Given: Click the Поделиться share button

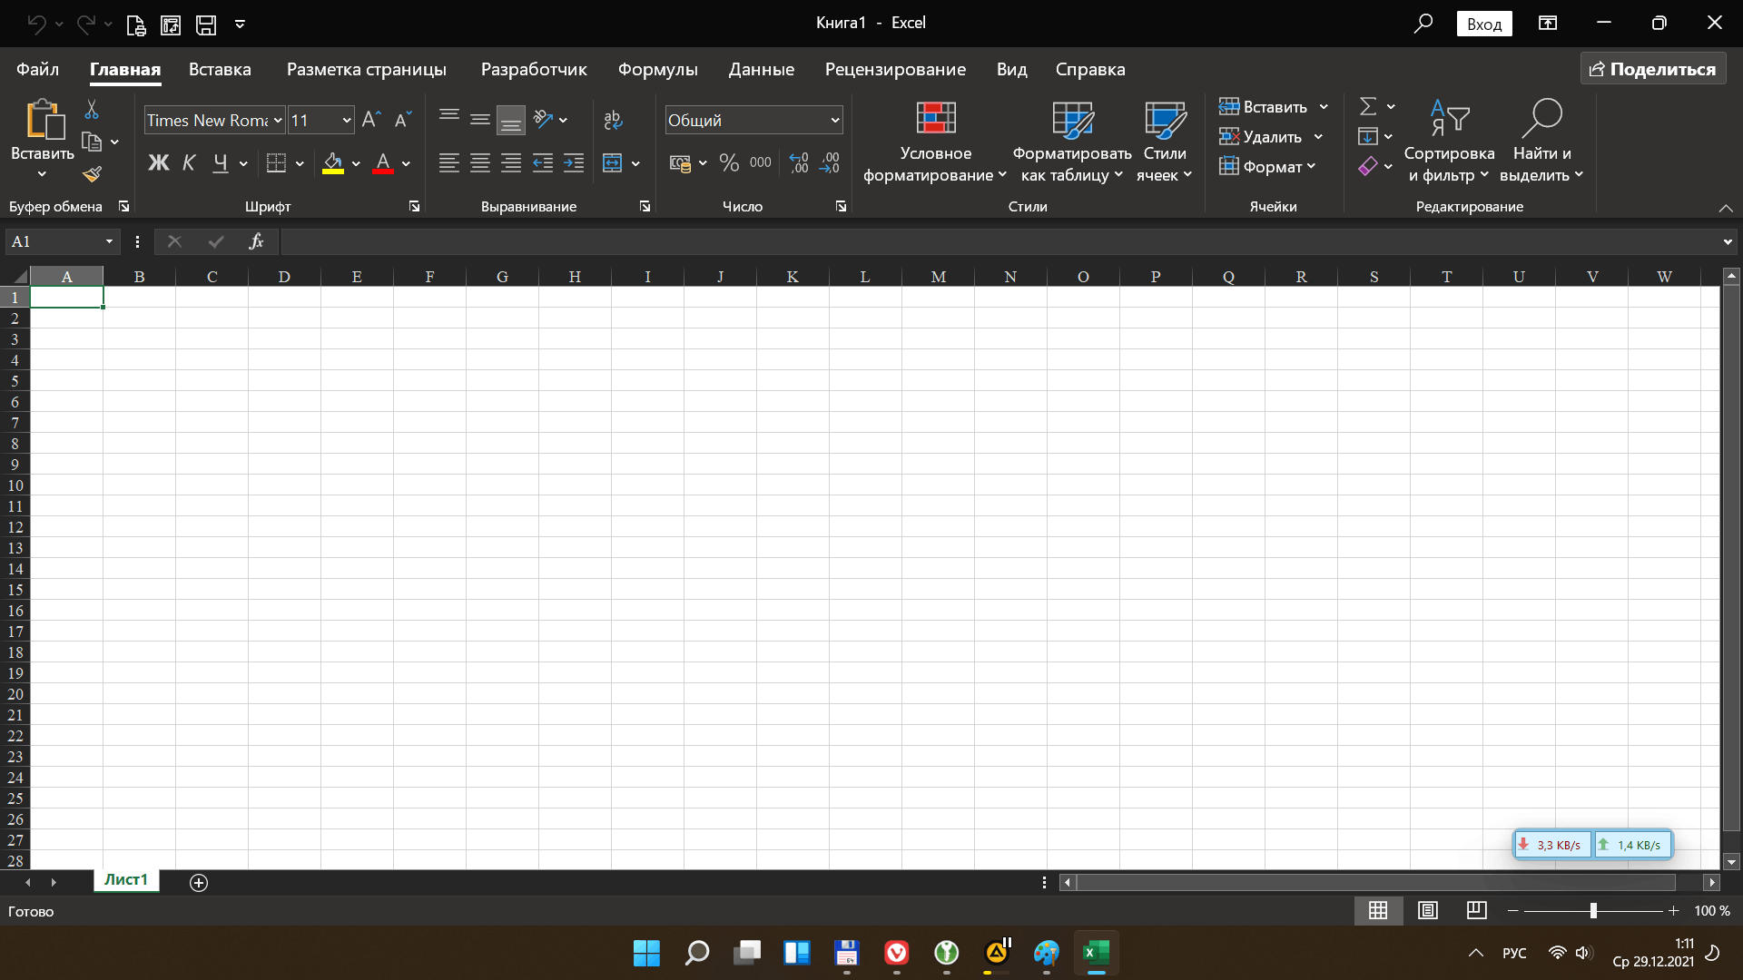Looking at the screenshot, I should coord(1652,70).
